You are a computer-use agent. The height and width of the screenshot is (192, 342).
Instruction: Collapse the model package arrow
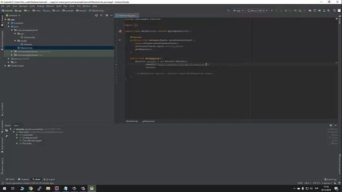[15, 41]
